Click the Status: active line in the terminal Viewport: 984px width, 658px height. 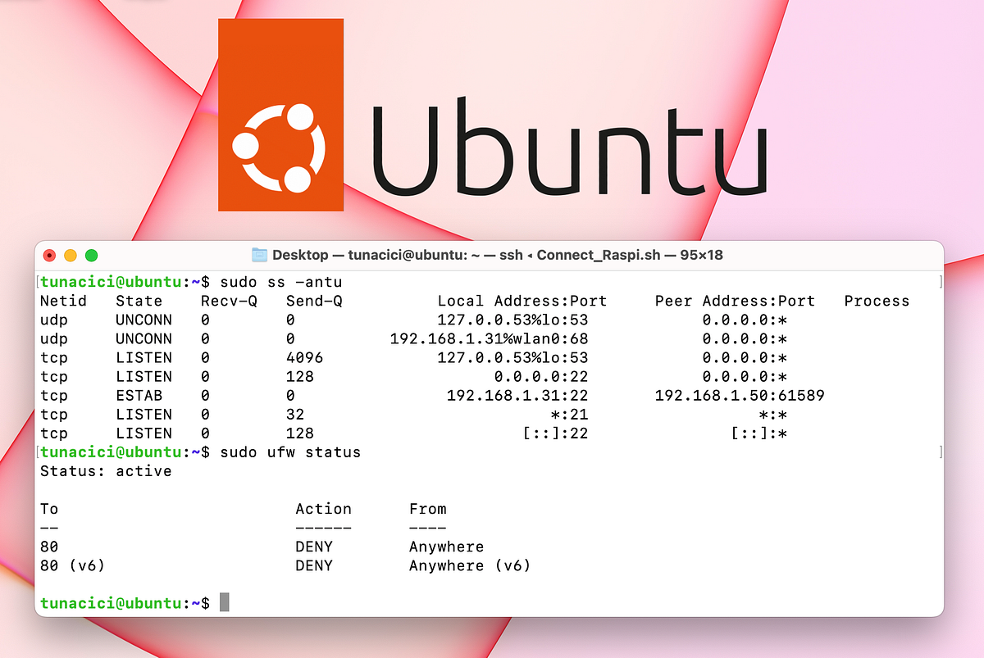click(x=108, y=471)
